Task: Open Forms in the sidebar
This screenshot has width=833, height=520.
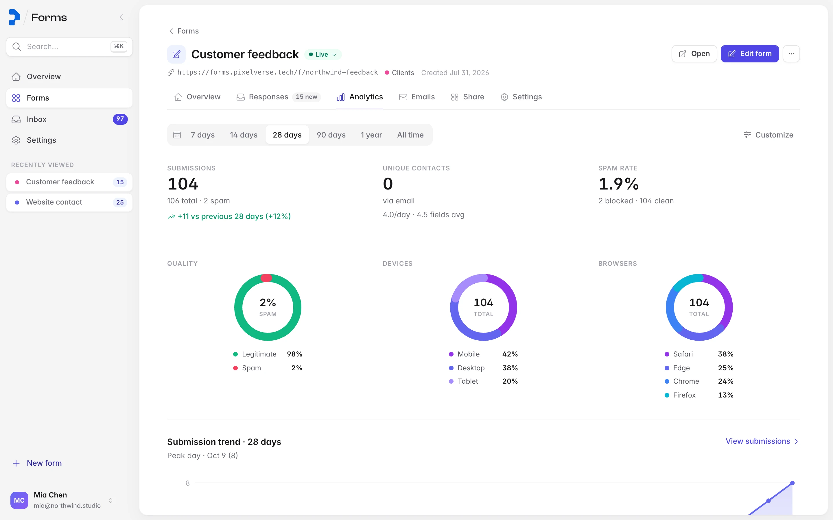Action: pyautogui.click(x=69, y=98)
